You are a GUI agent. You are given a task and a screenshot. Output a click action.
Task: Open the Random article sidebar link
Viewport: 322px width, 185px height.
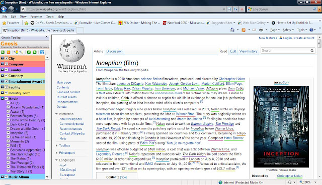67,102
